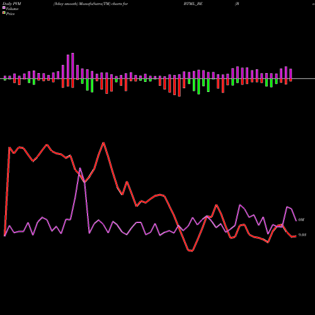Click the tallest magenta volume bar
The height and width of the screenshot is (315, 315).
point(72,66)
